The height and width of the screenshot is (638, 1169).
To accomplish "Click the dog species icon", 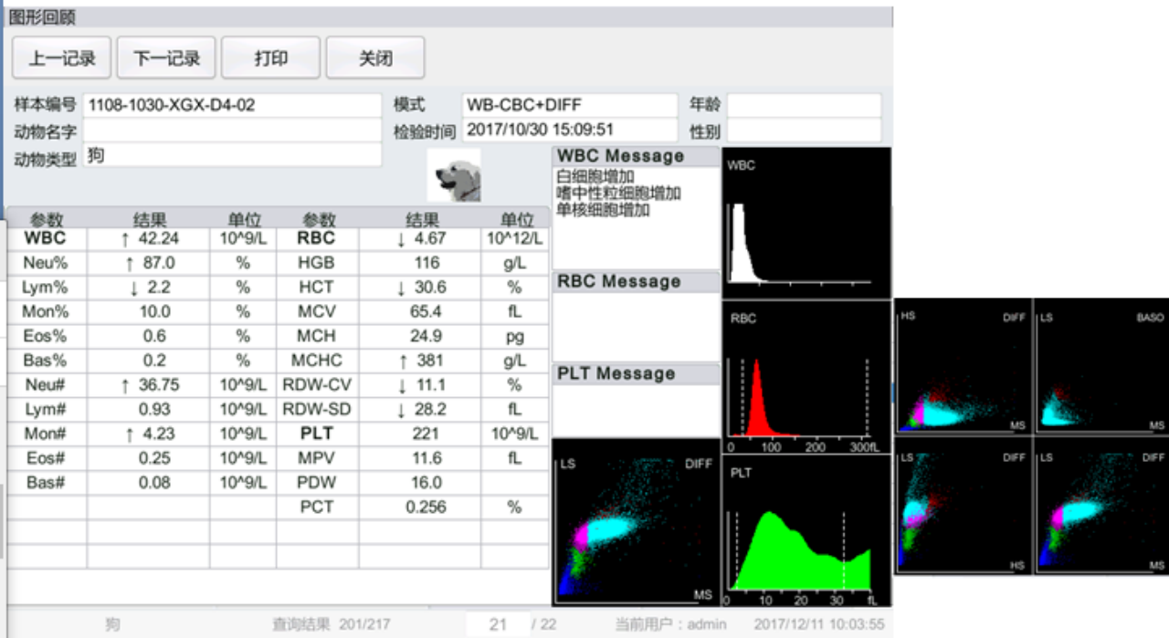I will point(454,174).
